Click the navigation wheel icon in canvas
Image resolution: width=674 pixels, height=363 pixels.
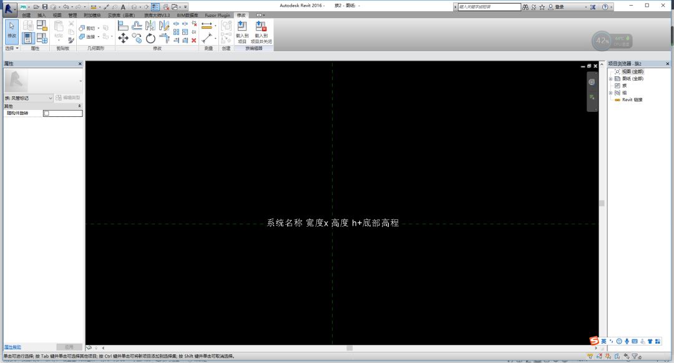tap(592, 82)
